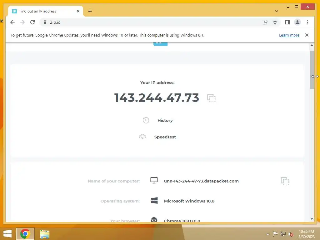The width and height of the screenshot is (320, 240).
Task: Click the Windows logo operating system icon
Action: (154, 201)
